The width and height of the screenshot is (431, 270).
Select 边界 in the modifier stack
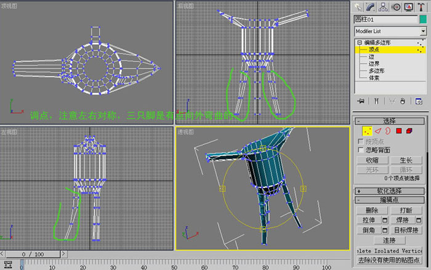pyautogui.click(x=374, y=63)
